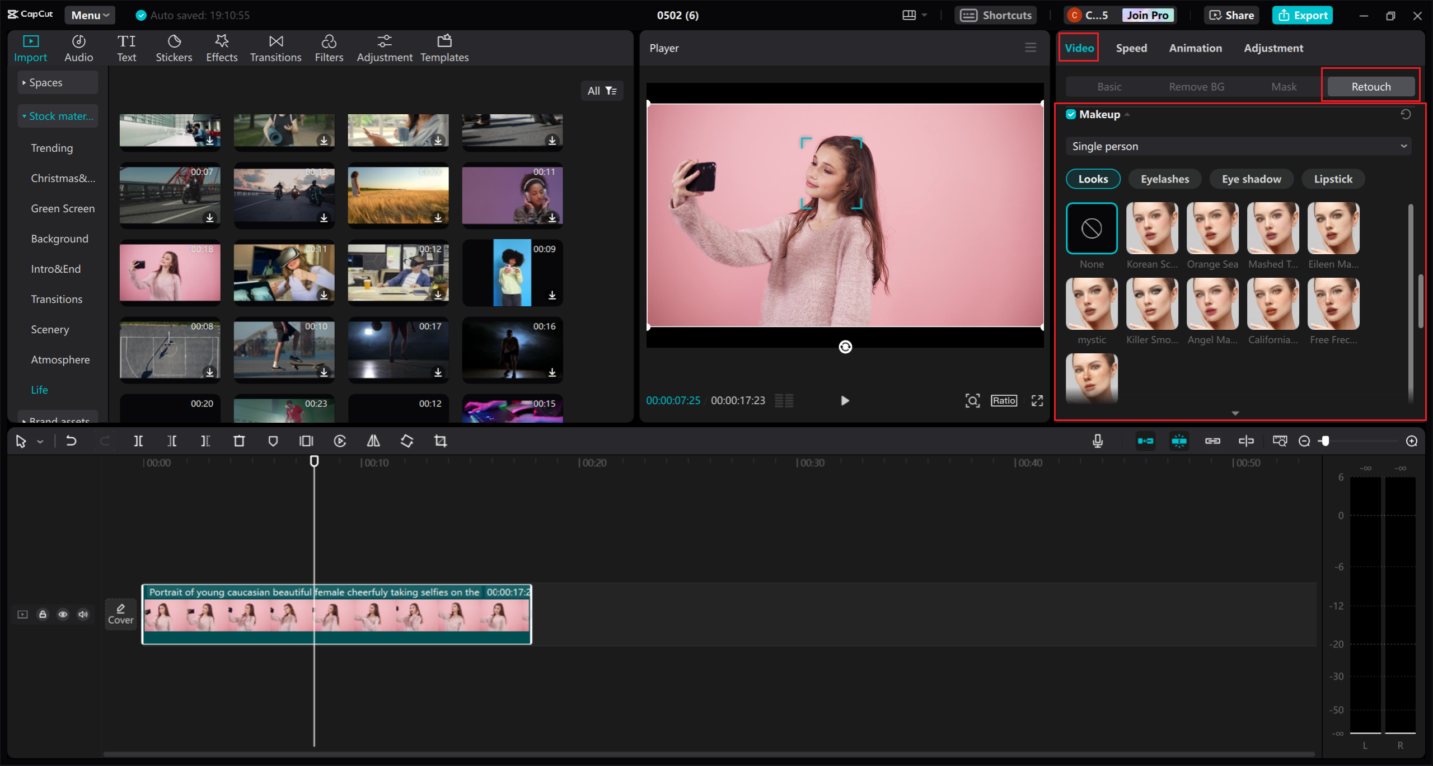Image resolution: width=1433 pixels, height=766 pixels.
Task: Hide the video track using the eye icon
Action: tap(63, 614)
